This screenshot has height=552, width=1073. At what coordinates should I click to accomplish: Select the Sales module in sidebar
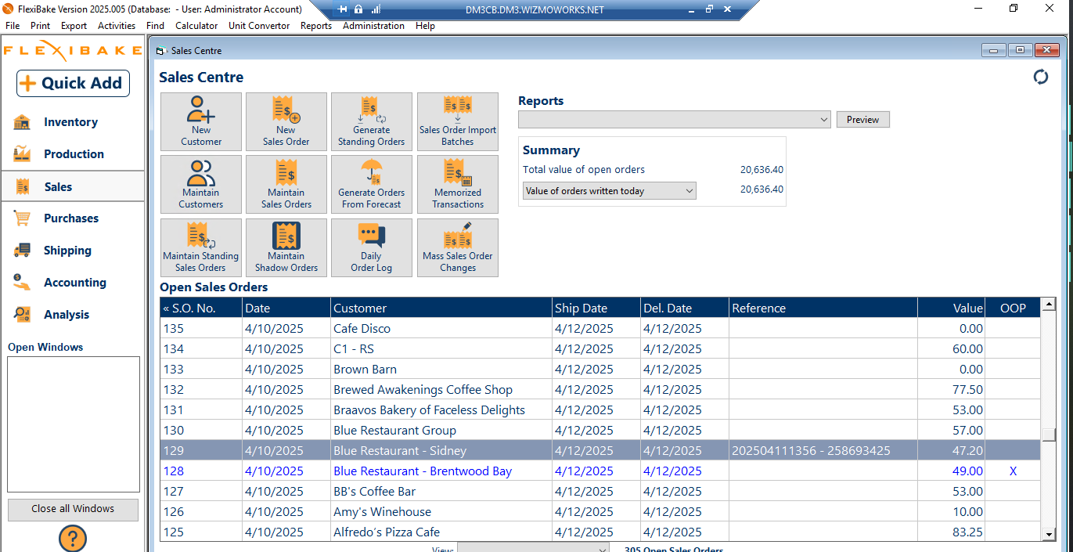(x=72, y=186)
